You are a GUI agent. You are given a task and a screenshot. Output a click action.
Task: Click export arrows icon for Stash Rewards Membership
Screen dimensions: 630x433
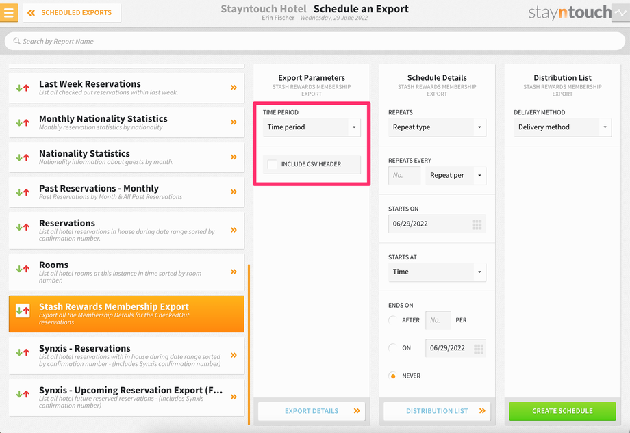(23, 311)
